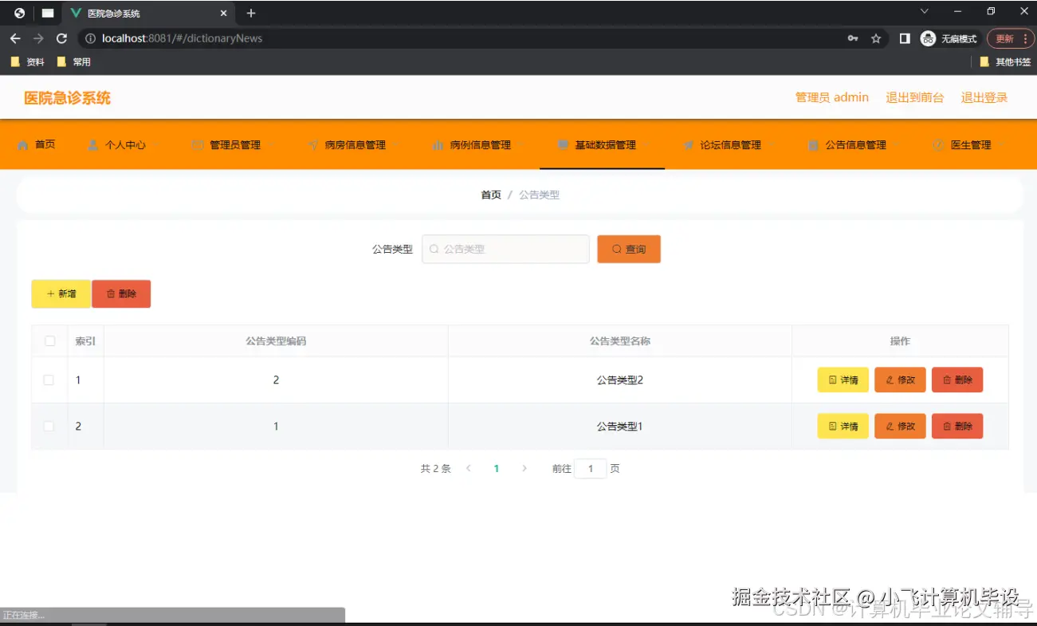Check the checkbox for row 公告类型1

(x=49, y=426)
